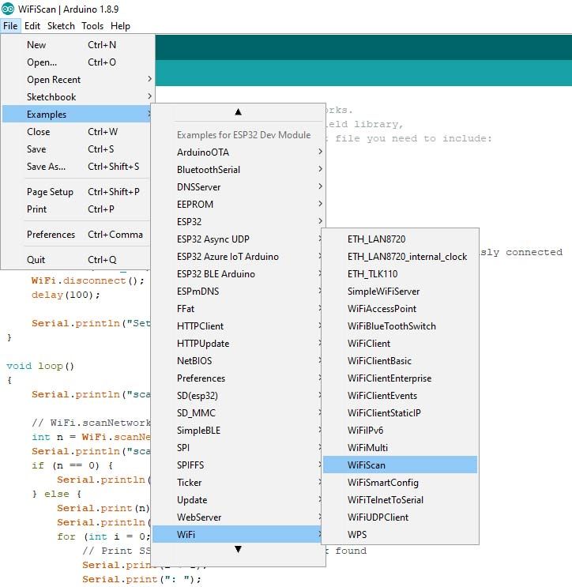Open the highlighted WiFiScan example
Image resolution: width=572 pixels, height=587 pixels.
[401, 465]
